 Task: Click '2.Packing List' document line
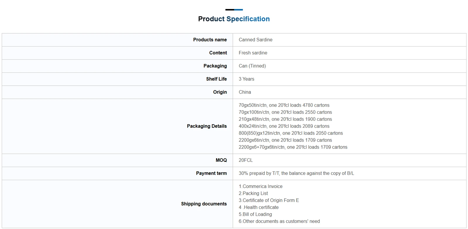[253, 194]
